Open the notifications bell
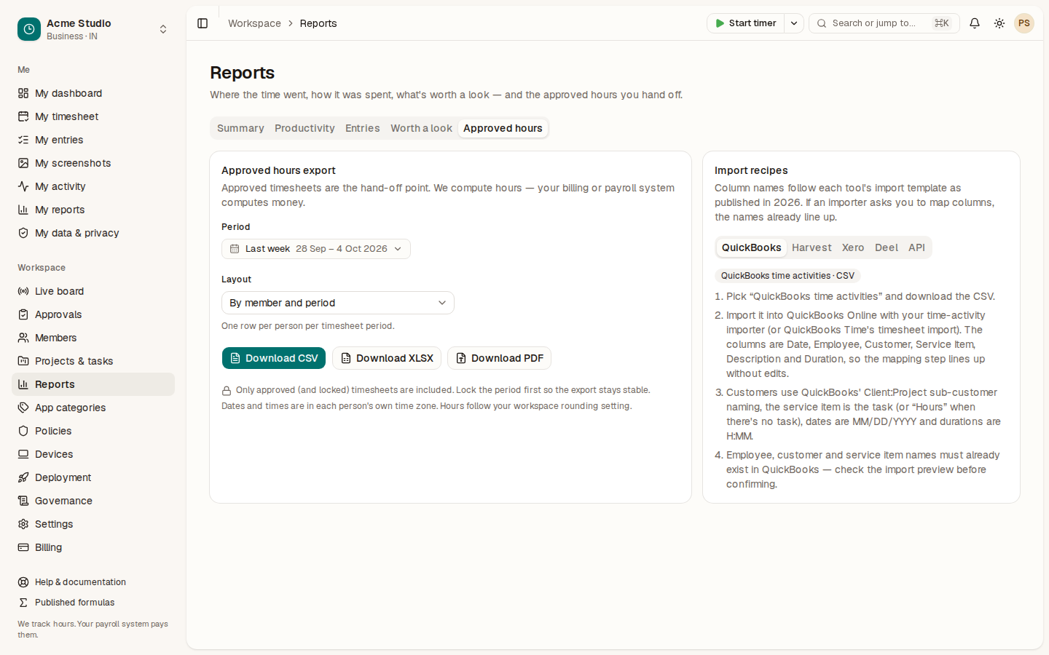1049x655 pixels. [x=975, y=23]
